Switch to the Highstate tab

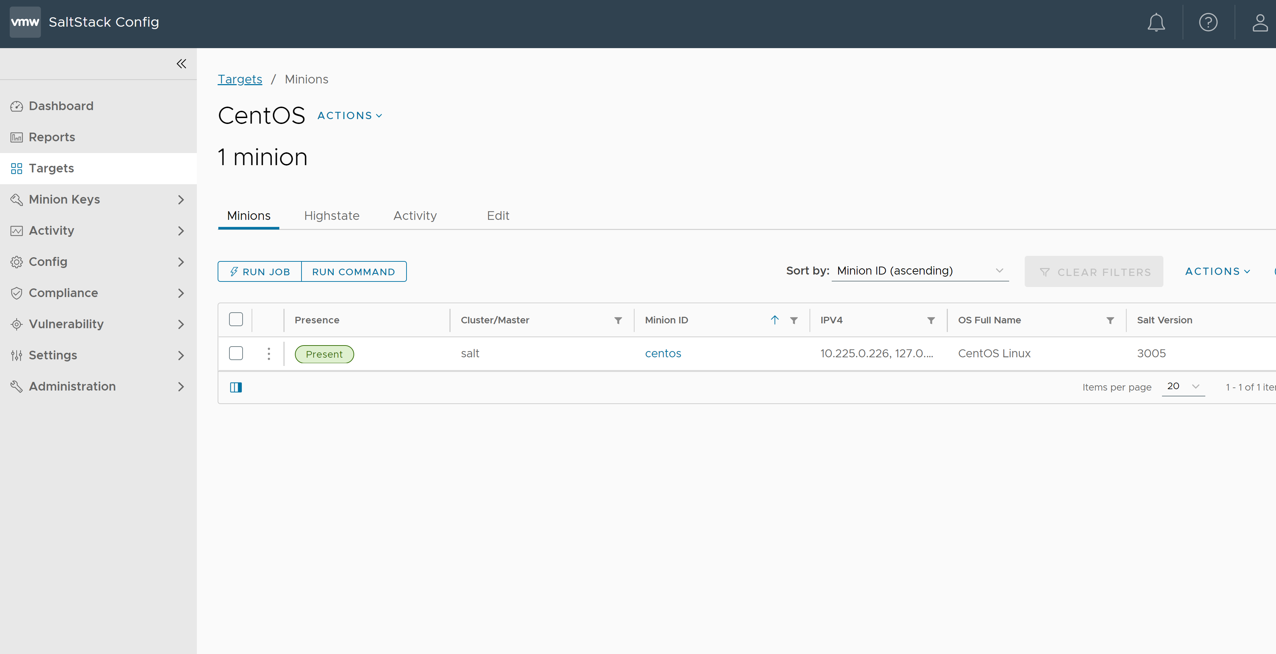tap(331, 215)
